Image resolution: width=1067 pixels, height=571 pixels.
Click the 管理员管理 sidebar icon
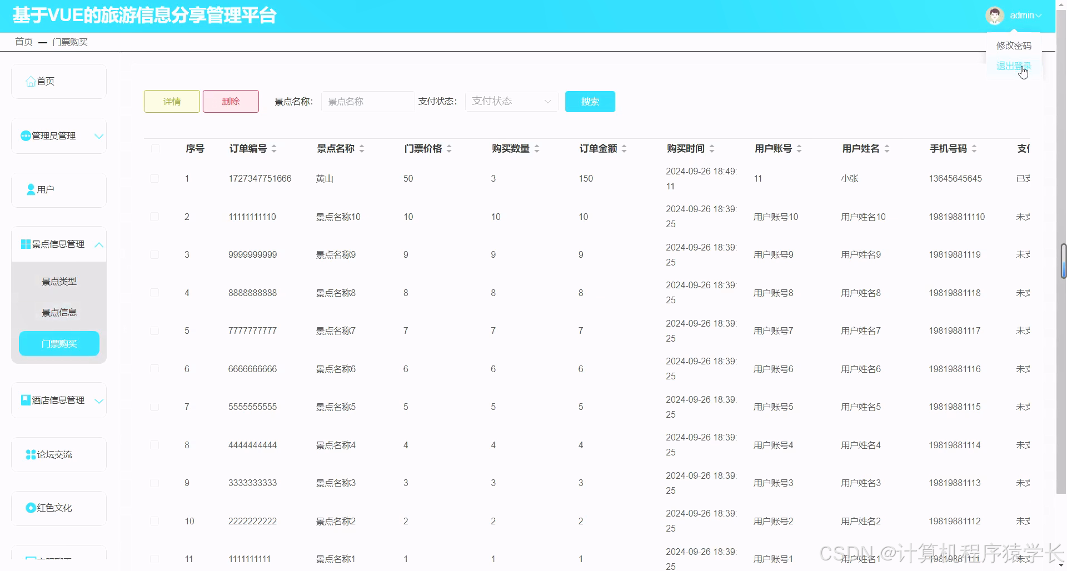(25, 136)
